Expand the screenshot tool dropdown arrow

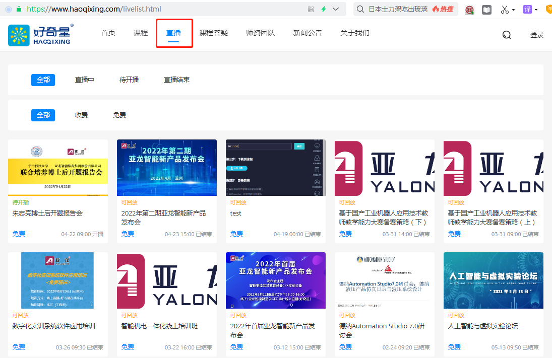[x=513, y=10]
